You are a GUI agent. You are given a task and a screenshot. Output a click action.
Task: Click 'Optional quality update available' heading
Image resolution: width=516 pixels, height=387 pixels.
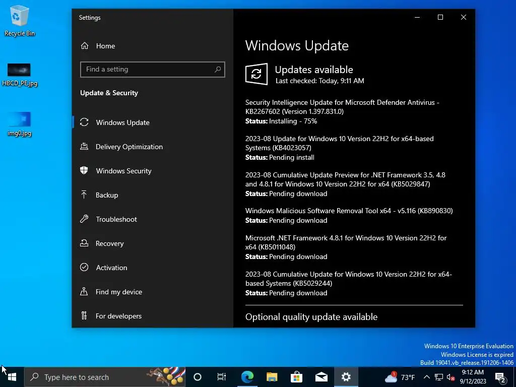click(x=311, y=317)
